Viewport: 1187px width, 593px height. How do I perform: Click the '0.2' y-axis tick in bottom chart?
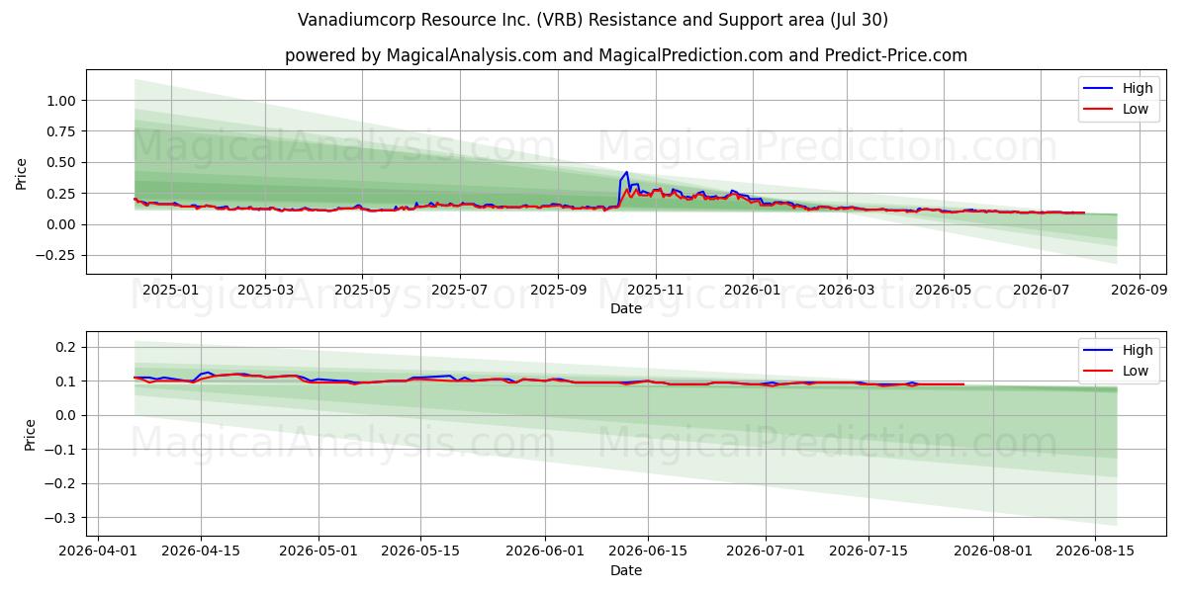coord(67,347)
